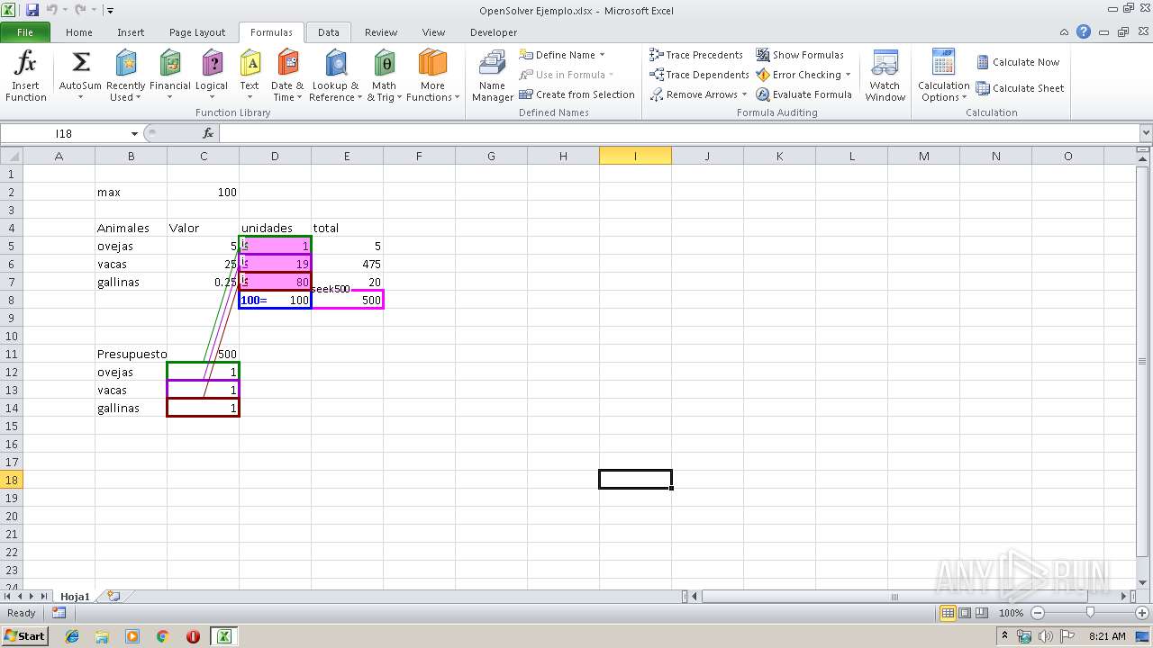Open Internet Explorer from taskbar

73,636
